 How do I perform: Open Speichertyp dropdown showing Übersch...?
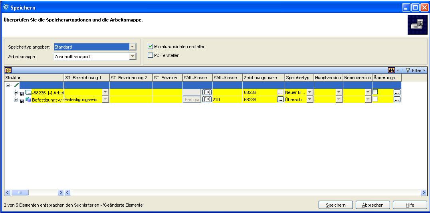point(310,100)
